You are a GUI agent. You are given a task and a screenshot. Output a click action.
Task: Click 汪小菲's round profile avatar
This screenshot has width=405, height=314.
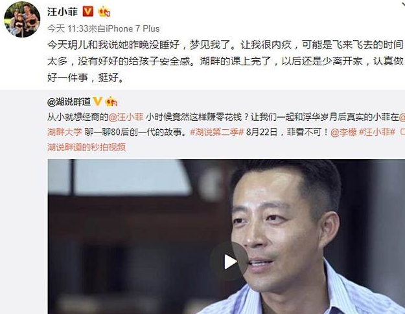(22, 19)
